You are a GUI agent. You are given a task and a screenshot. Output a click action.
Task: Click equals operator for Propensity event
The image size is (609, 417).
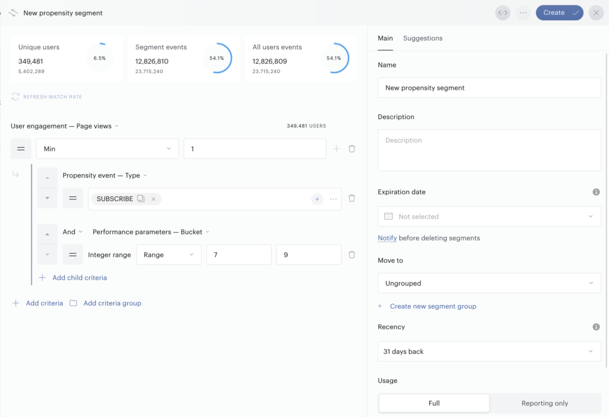(x=73, y=198)
